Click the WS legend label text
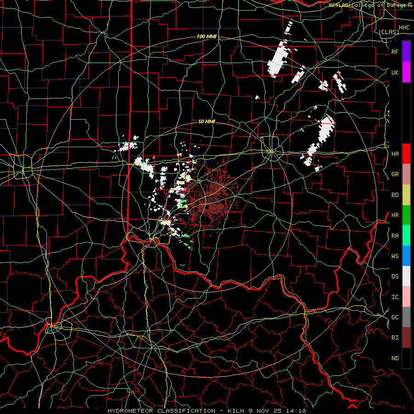This screenshot has height=414, width=414. (395, 256)
